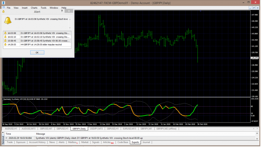Click the current price label 138.548
The image size is (261, 147).
[x=254, y=58]
